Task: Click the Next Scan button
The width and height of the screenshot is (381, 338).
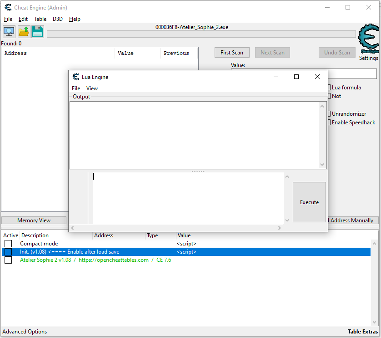Action: (272, 53)
